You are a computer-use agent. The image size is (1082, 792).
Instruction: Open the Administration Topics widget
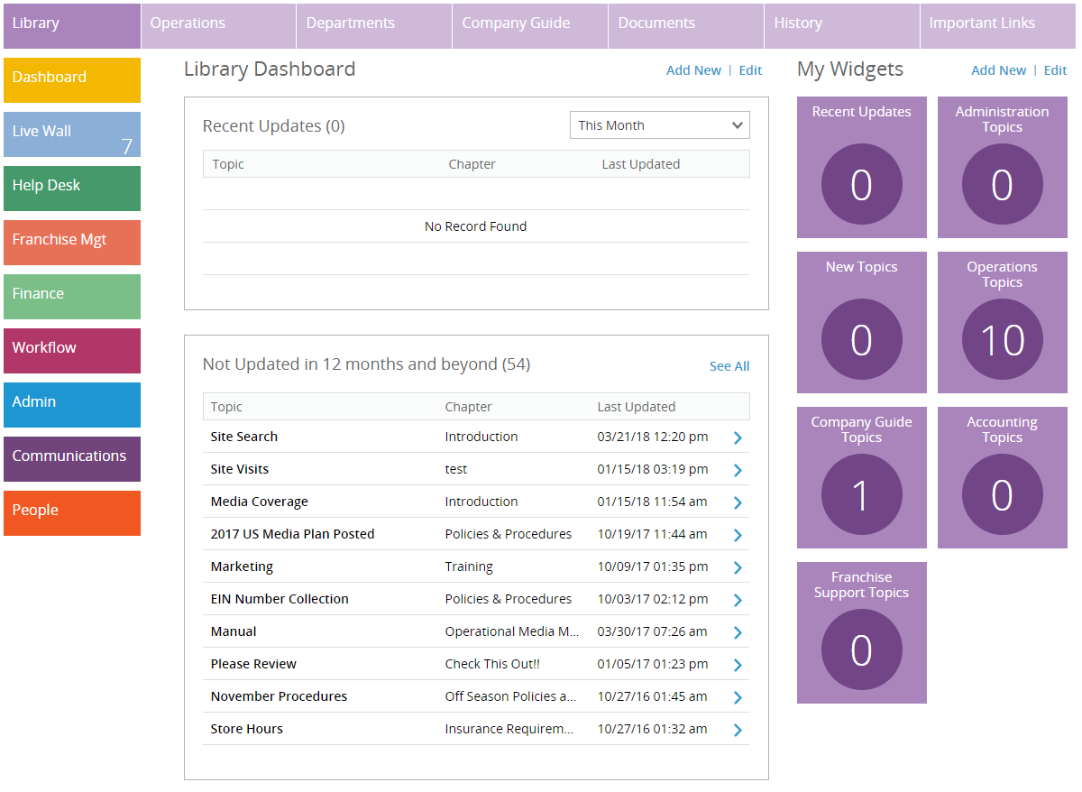[x=1003, y=168]
